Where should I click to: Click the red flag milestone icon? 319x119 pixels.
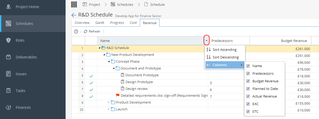118,95
